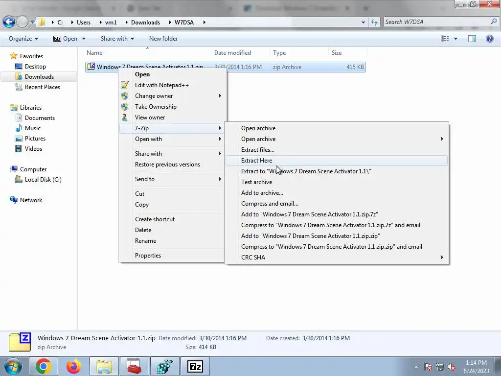Open the Help icon
The height and width of the screenshot is (376, 501).
pyautogui.click(x=489, y=39)
